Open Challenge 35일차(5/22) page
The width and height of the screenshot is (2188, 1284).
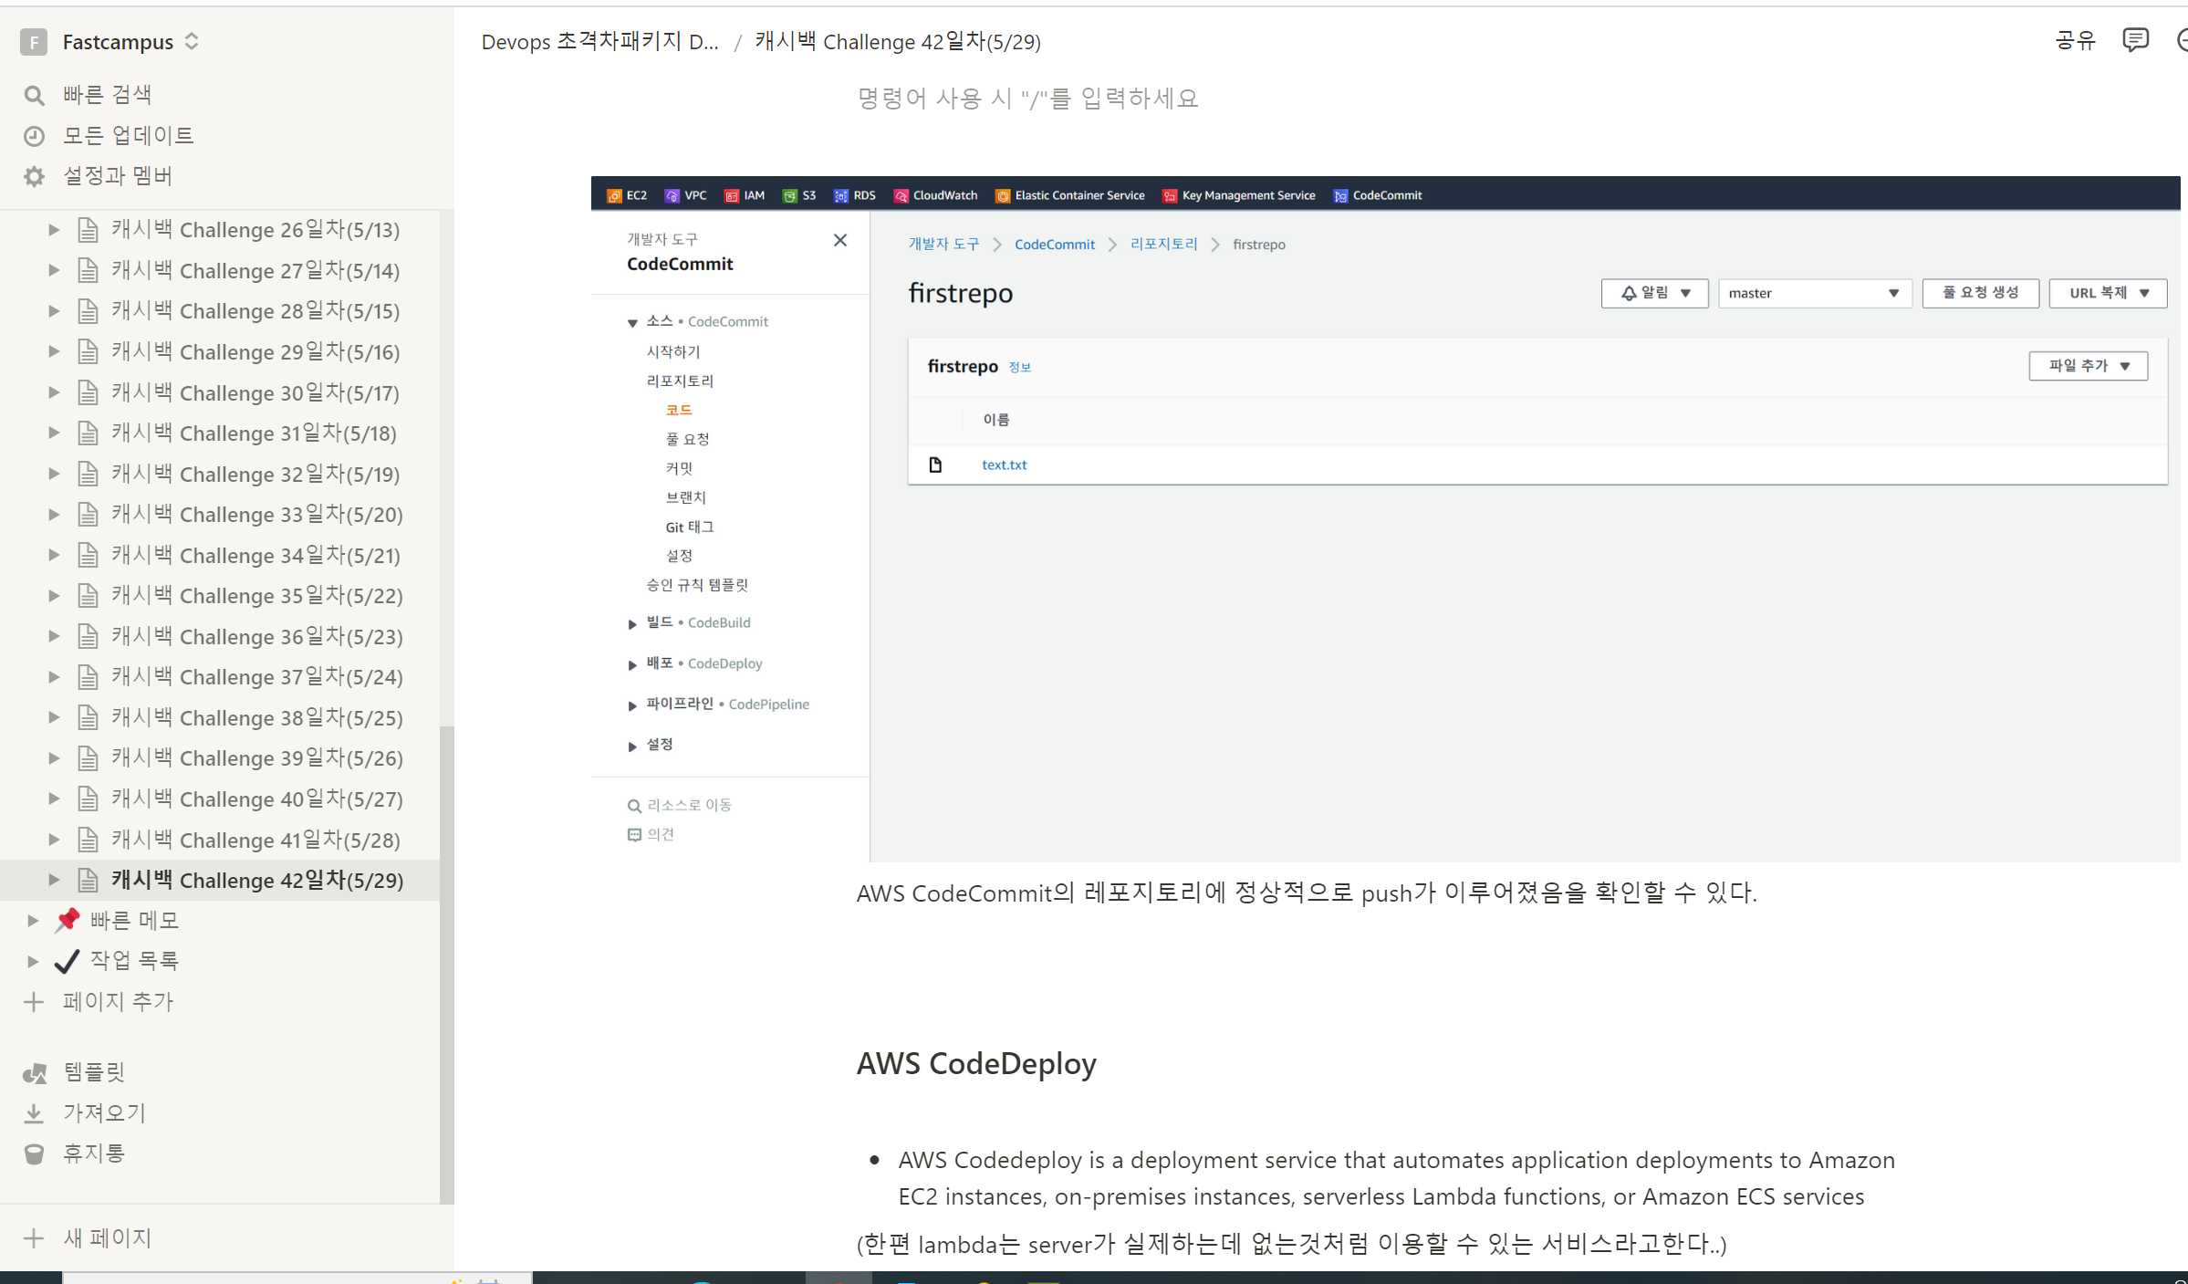(256, 596)
